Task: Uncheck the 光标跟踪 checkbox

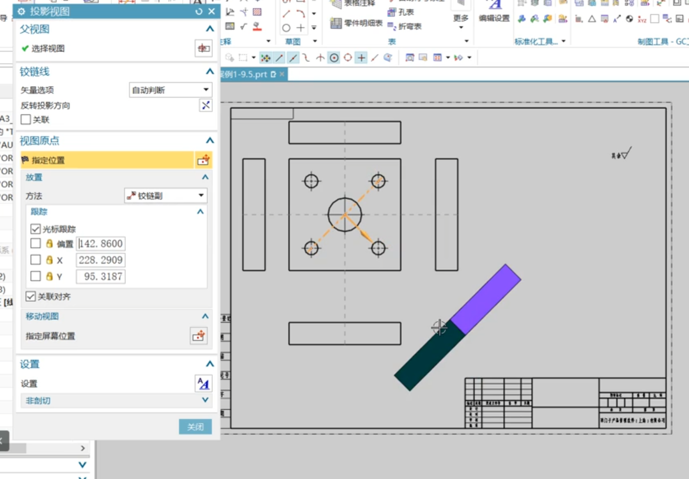Action: click(36, 229)
